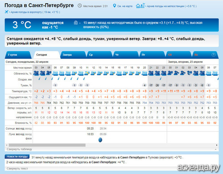Click the cloudiness icon for hour 00
The height and width of the screenshot is (174, 223).
click(170, 73)
